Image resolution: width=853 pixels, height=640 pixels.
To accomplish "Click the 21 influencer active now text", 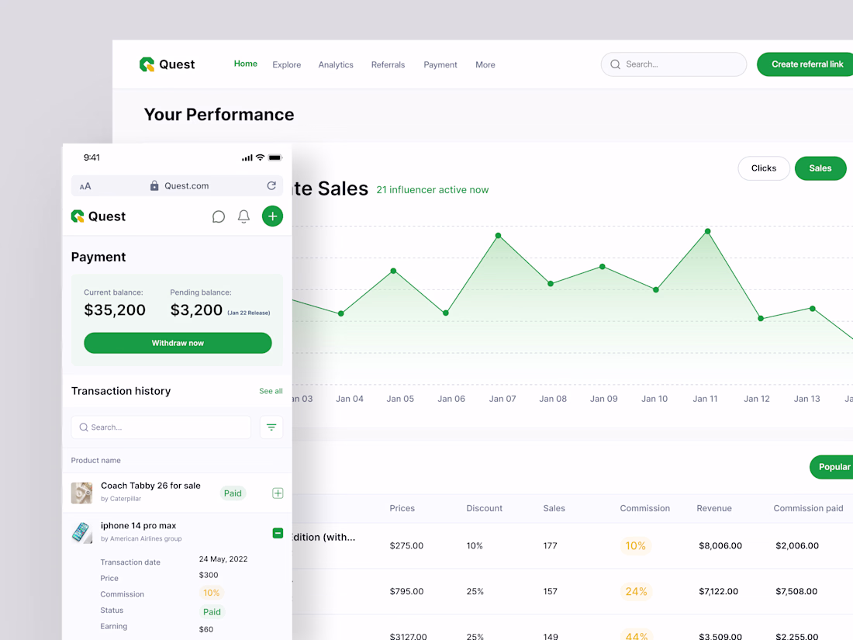I will (x=433, y=189).
